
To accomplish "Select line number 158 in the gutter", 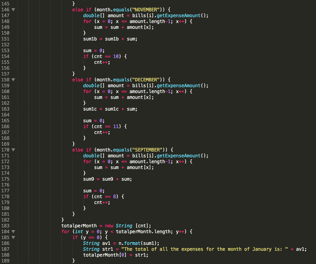I will (6, 79).
